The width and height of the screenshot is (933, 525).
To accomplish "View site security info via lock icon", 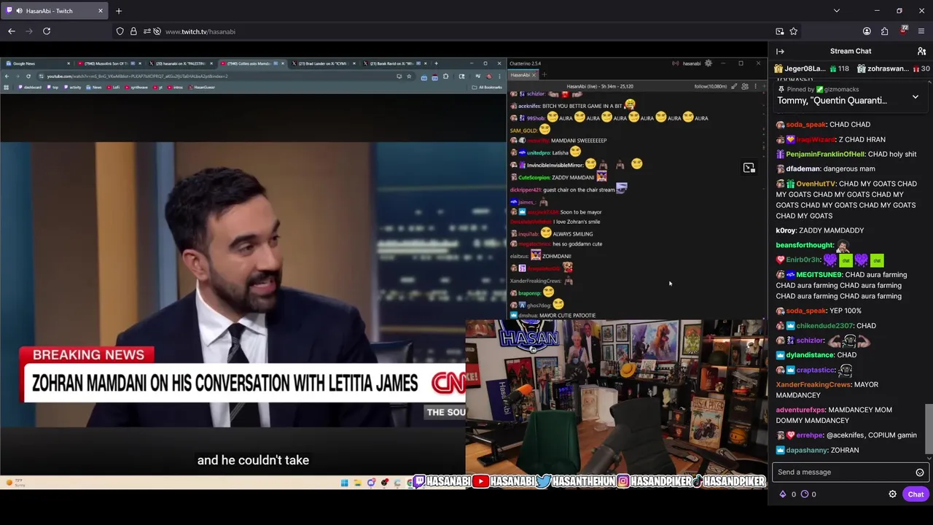I will pos(133,31).
